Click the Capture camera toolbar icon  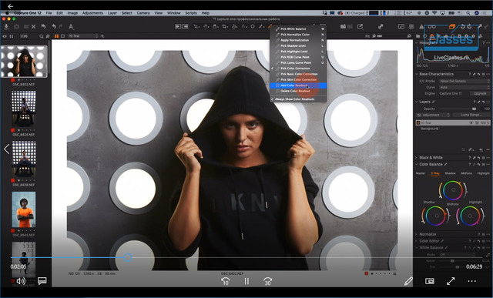coord(16,27)
